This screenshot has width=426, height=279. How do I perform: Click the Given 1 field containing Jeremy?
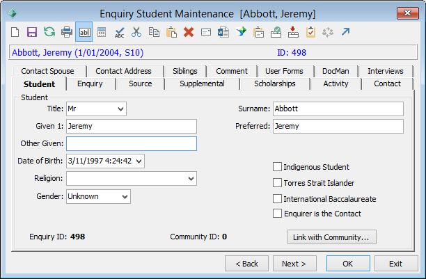coord(132,127)
